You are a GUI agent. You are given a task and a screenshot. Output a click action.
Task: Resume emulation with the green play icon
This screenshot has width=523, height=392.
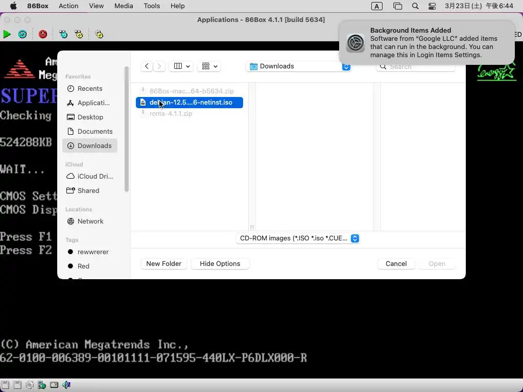point(7,34)
